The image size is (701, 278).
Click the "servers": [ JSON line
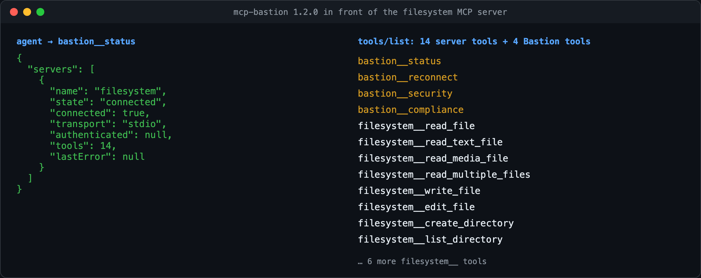[x=61, y=69]
